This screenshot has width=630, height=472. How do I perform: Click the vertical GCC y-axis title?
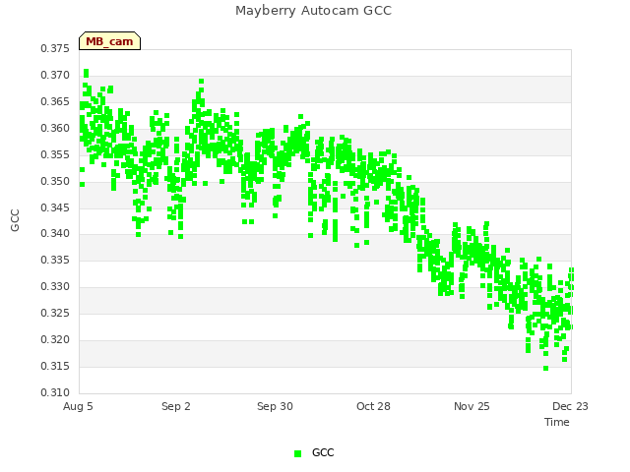[15, 220]
